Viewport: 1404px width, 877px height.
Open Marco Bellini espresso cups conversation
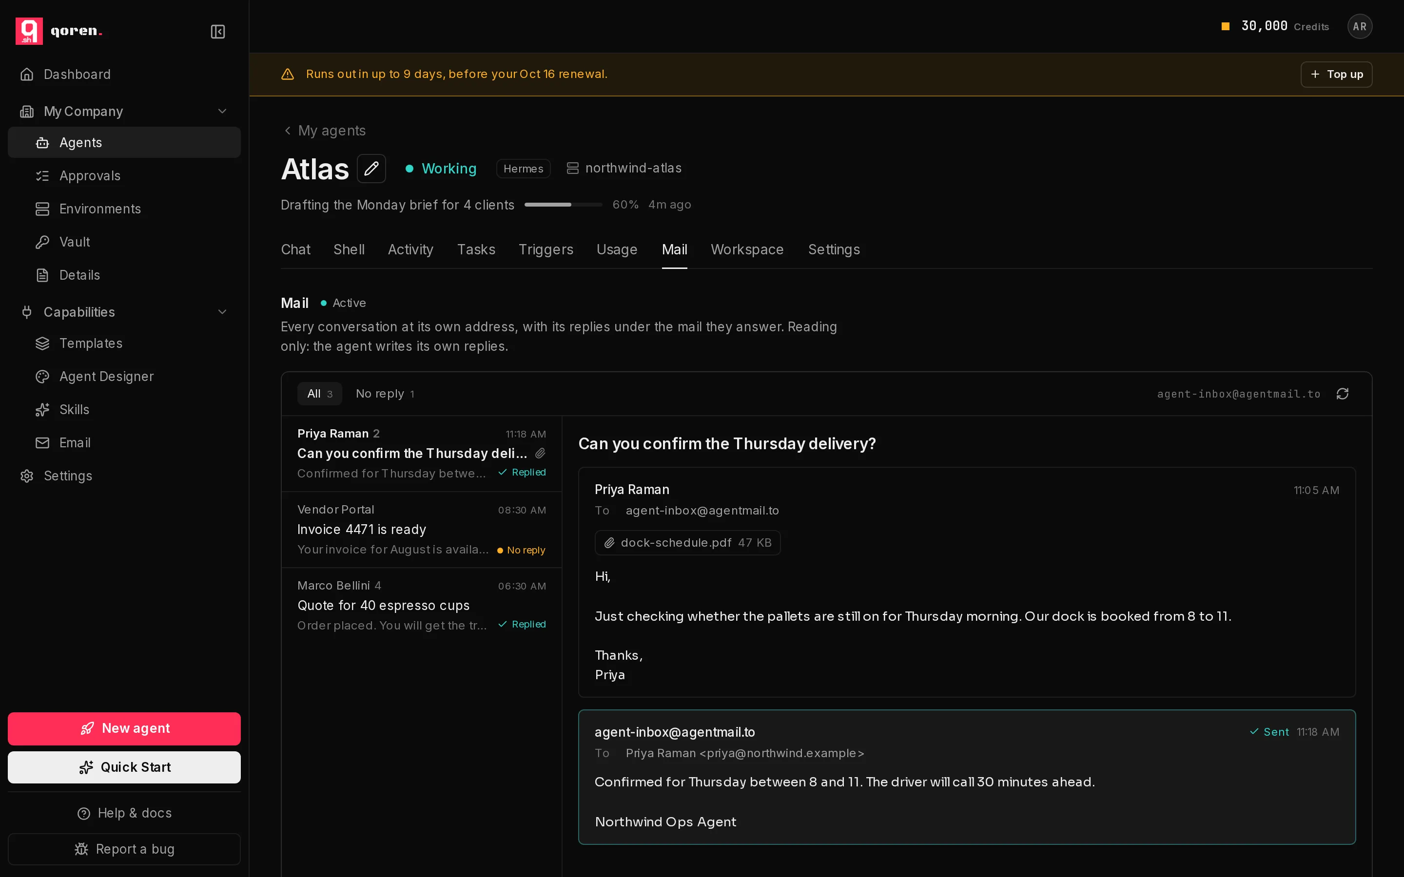tap(421, 606)
